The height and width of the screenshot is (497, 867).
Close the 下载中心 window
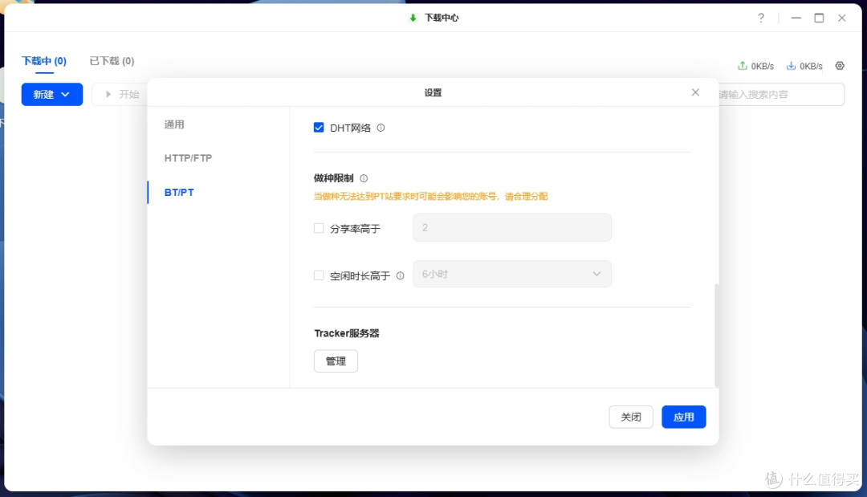[x=841, y=18]
